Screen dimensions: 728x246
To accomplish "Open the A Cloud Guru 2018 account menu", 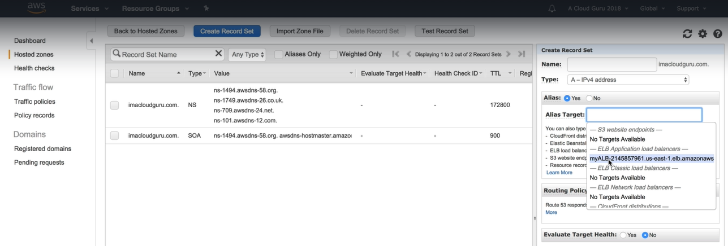I will pos(598,8).
